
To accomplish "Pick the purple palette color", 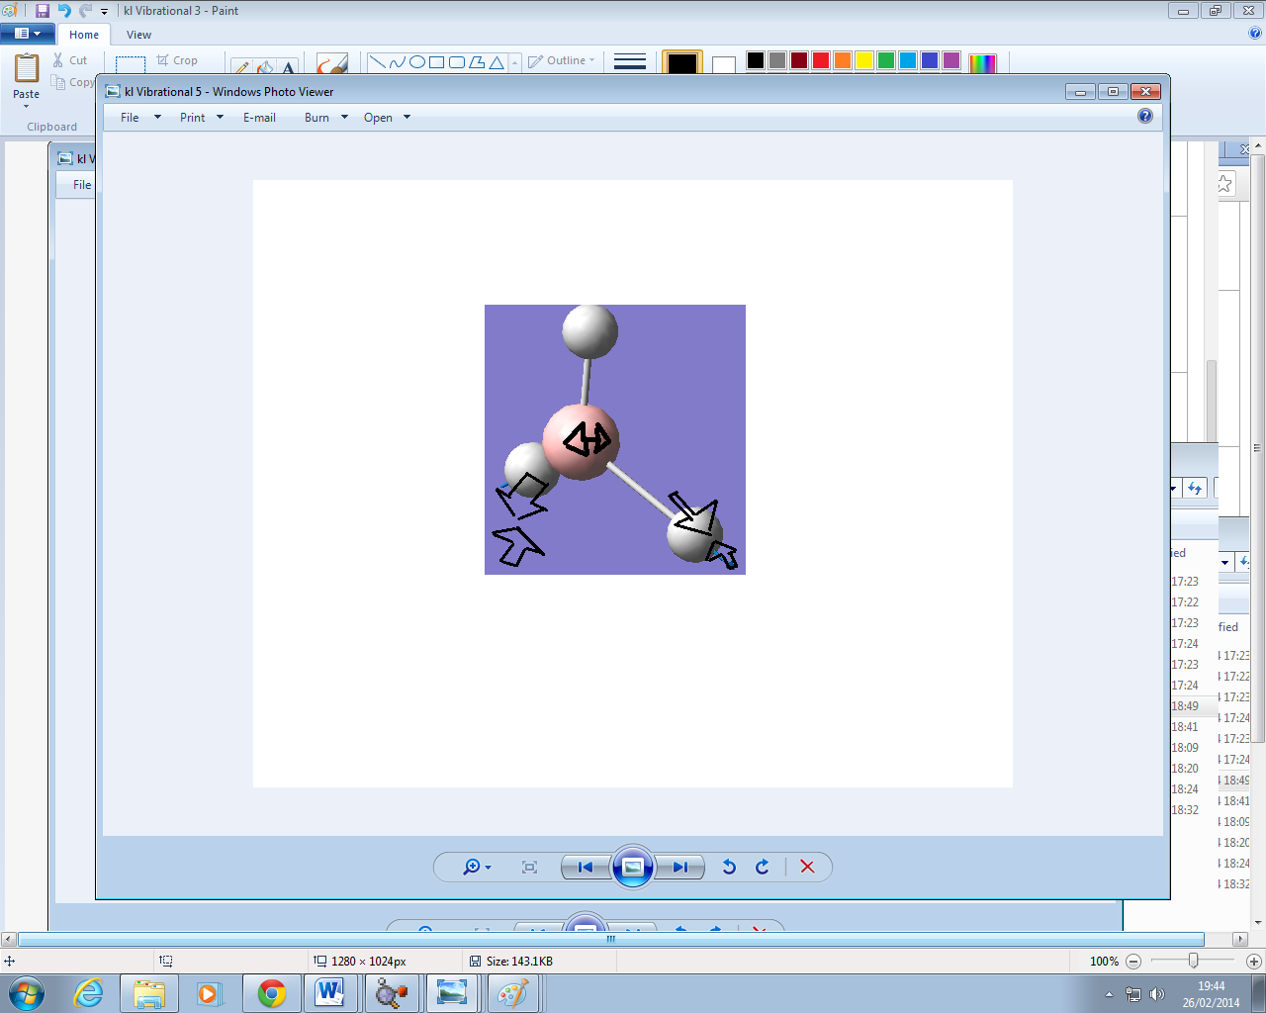I will tap(951, 61).
